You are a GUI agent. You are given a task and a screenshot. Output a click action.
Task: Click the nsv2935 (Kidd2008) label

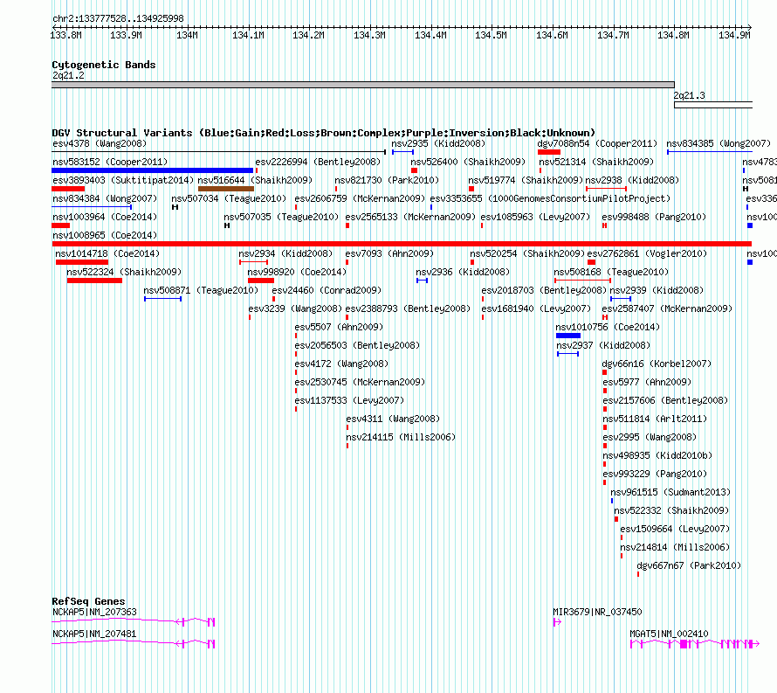click(438, 143)
